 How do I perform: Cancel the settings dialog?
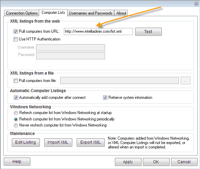tap(184, 162)
